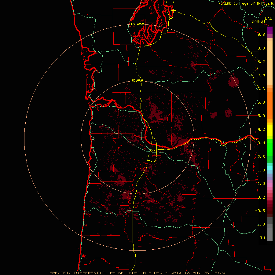Click the 3.4 scale value
275x275 pixels.
coord(261,143)
